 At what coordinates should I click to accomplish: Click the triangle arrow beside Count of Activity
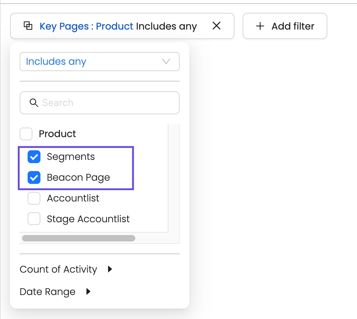click(x=110, y=269)
